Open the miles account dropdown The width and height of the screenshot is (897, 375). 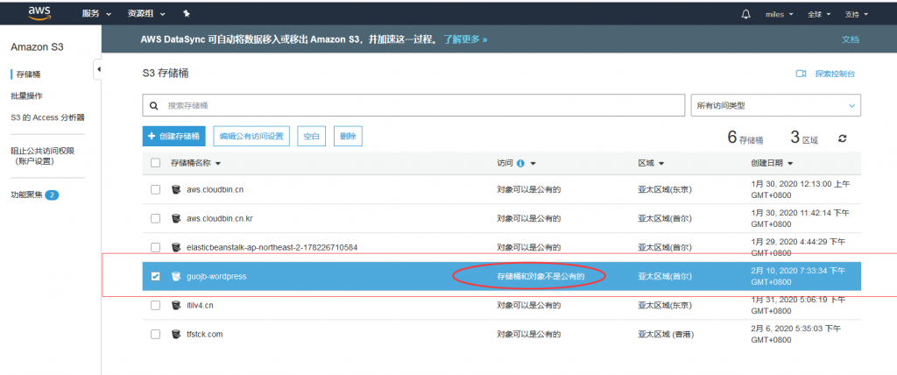click(779, 14)
